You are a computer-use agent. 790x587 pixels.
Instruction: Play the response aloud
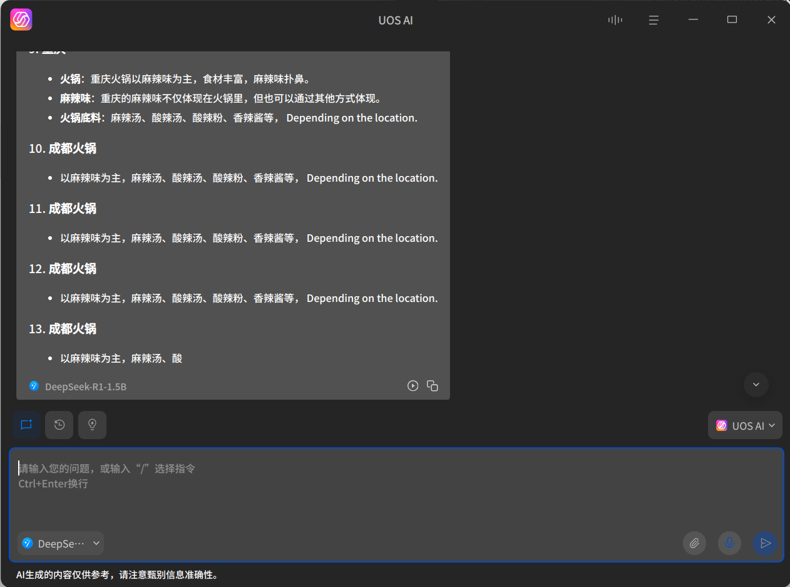413,386
